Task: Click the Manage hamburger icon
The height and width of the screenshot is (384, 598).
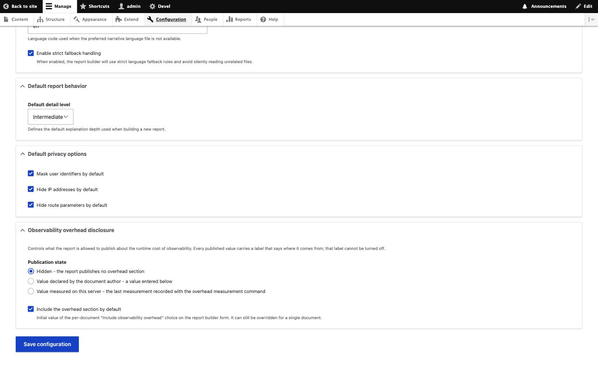Action: [49, 7]
